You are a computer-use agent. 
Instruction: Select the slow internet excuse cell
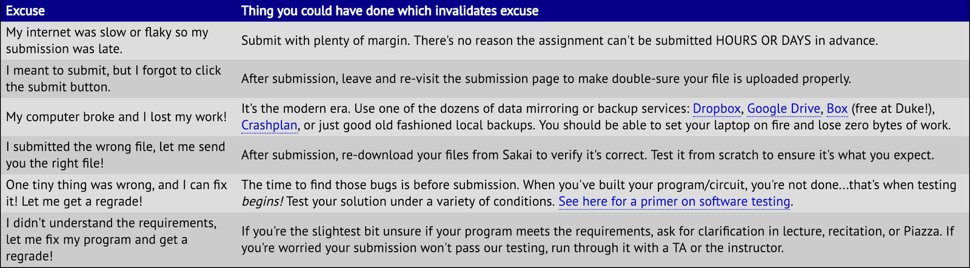point(119,41)
